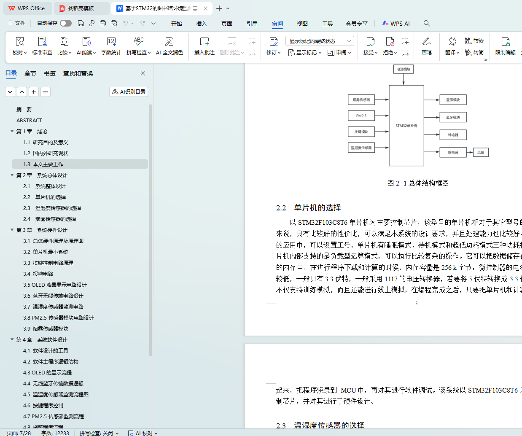Open the 校对 proofreading tool
The height and width of the screenshot is (436, 522).
coord(19,46)
